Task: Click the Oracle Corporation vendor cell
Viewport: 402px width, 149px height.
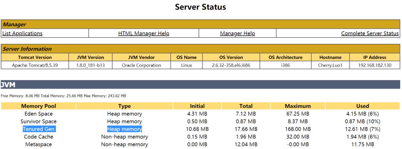Action: point(141,65)
